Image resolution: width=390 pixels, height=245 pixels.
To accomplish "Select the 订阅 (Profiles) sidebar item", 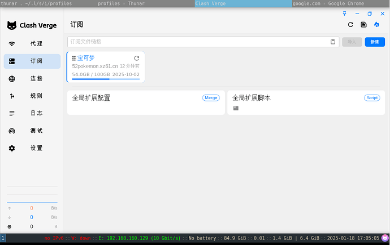I will (32, 61).
